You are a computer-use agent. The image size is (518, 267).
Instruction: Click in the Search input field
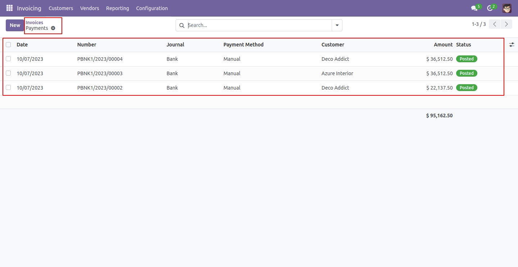[x=258, y=26]
